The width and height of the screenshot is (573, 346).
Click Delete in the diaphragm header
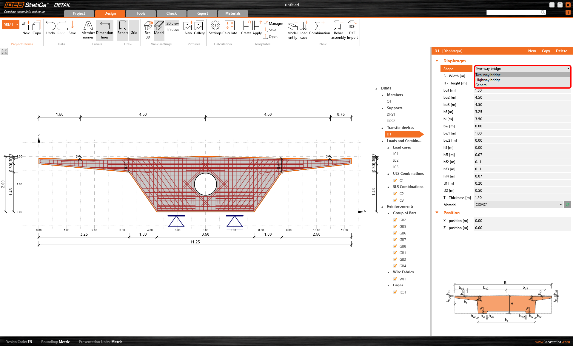pos(561,51)
